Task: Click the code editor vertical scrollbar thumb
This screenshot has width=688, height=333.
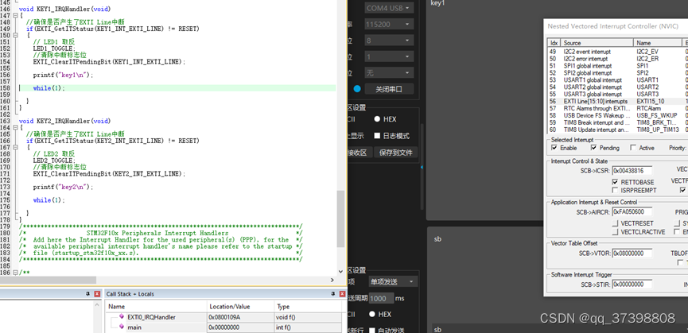Action: pos(341,219)
